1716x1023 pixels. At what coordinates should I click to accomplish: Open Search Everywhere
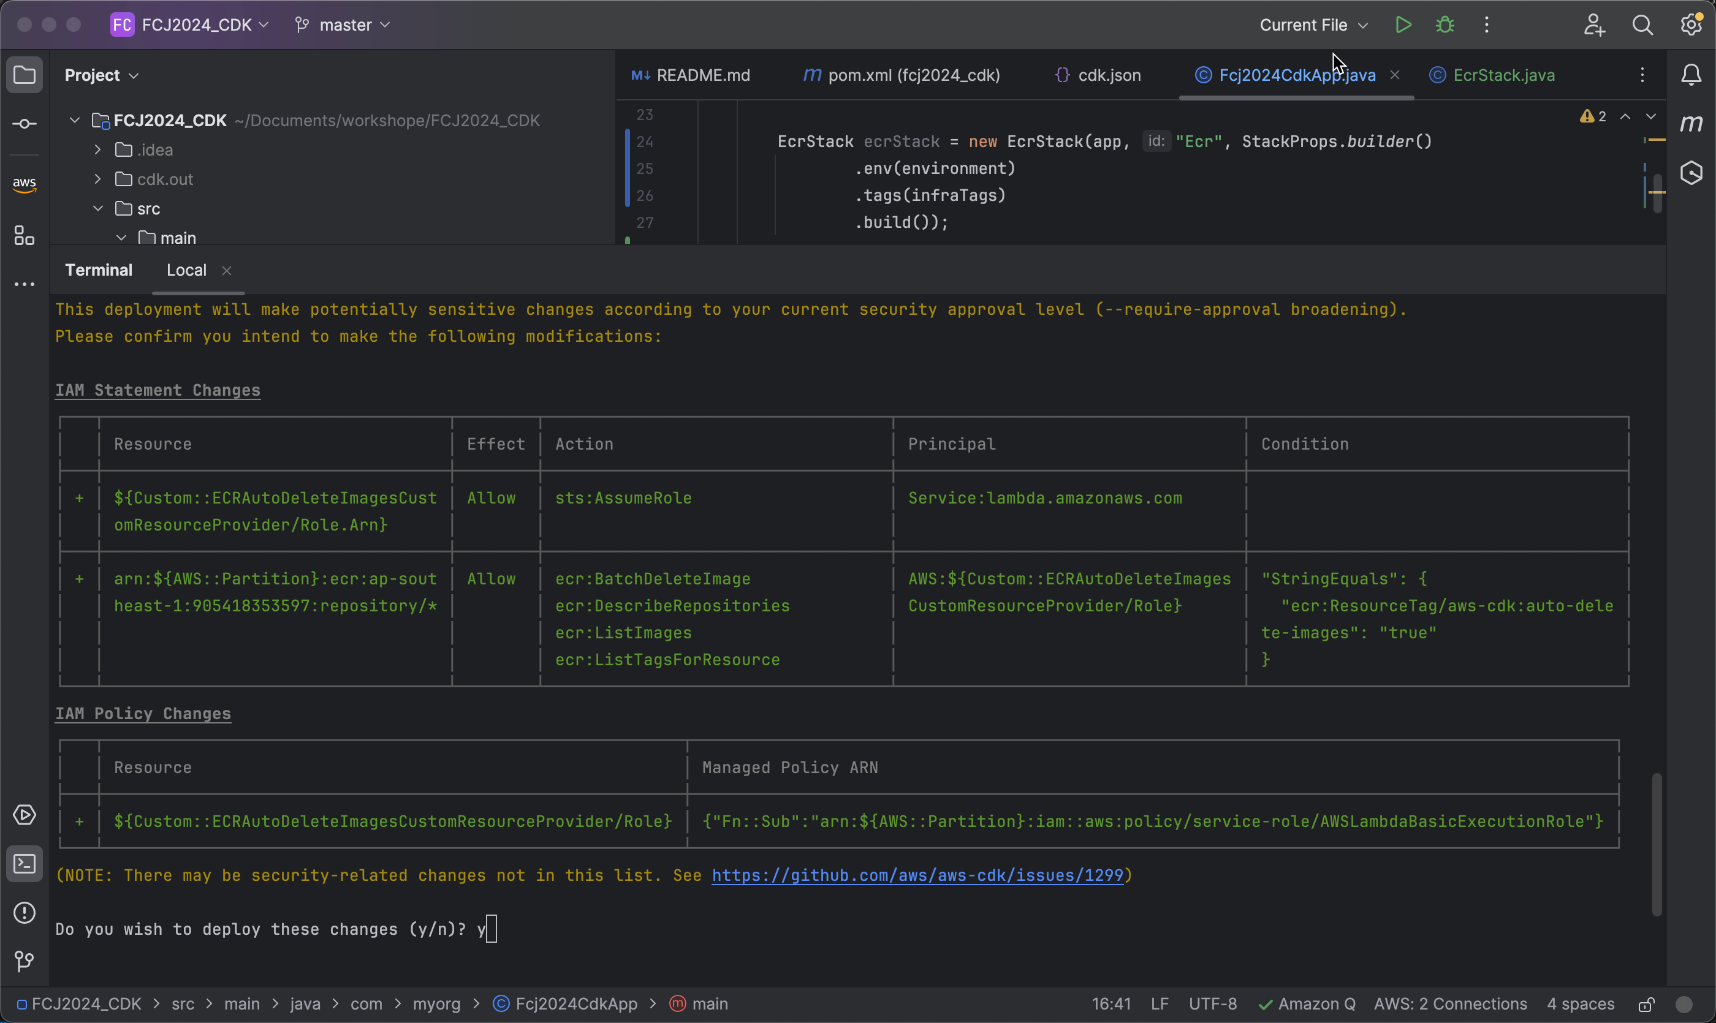click(1643, 25)
